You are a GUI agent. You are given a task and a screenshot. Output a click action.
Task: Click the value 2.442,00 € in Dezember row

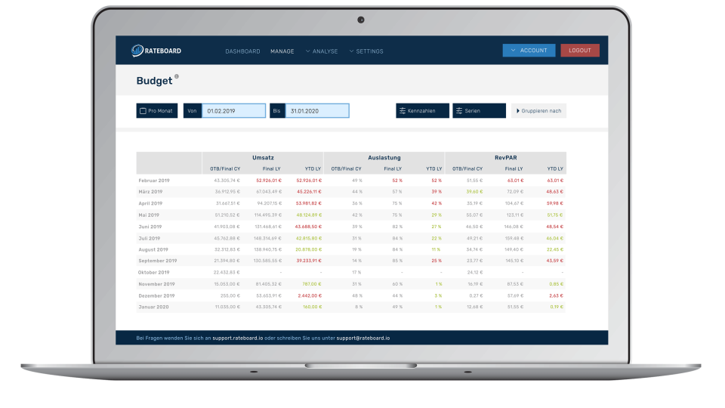pyautogui.click(x=310, y=295)
